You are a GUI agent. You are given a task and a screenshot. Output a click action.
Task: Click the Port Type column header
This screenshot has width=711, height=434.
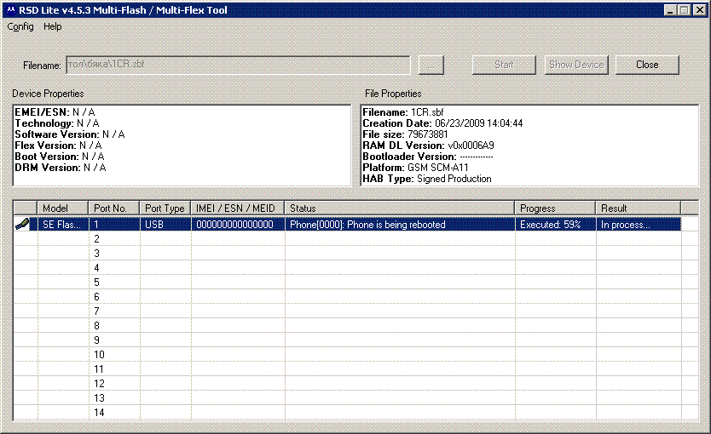click(x=165, y=208)
